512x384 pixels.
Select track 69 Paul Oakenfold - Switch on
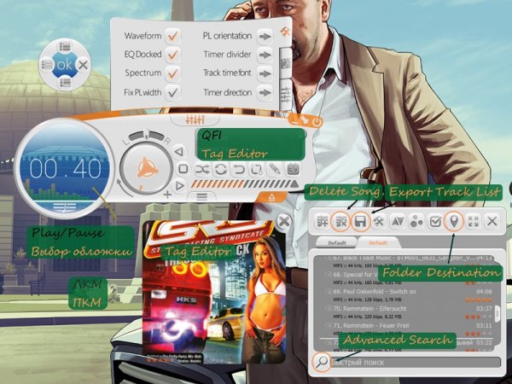408,295
